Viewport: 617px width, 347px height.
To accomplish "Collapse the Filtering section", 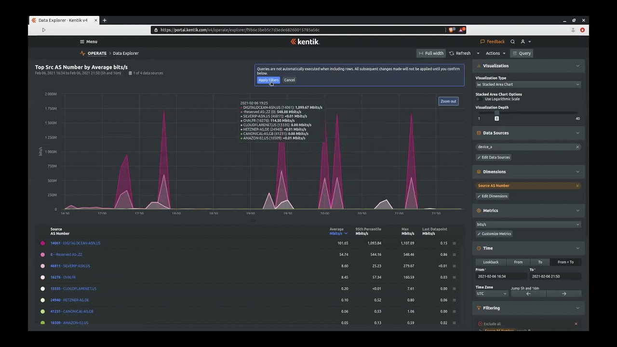I will 577,308.
